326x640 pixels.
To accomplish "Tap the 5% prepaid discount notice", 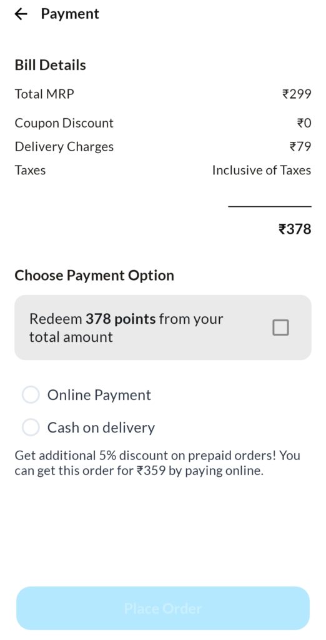I will pyautogui.click(x=157, y=463).
